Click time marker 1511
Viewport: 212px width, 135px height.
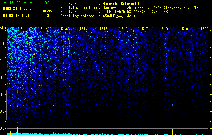[23, 29]
